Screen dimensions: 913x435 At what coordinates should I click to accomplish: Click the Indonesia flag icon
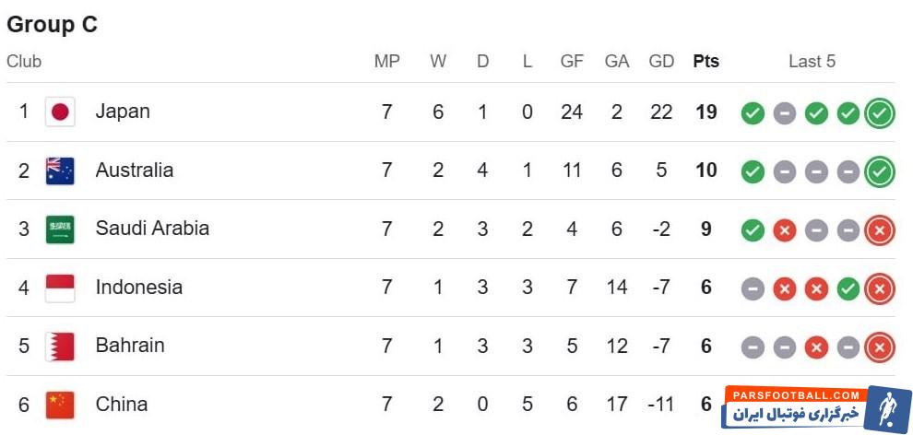pyautogui.click(x=60, y=288)
